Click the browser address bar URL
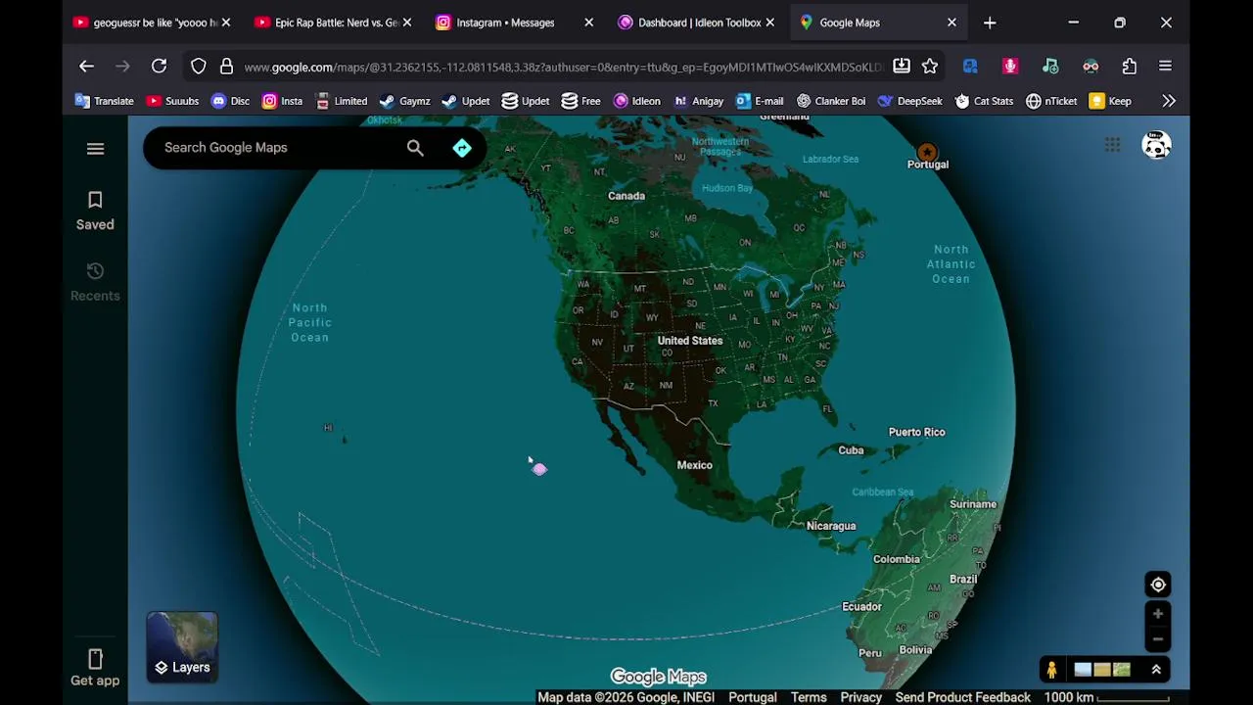Image resolution: width=1253 pixels, height=705 pixels. 563,67
